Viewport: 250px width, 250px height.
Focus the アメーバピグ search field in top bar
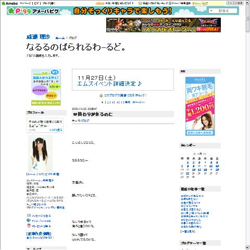(208, 3)
